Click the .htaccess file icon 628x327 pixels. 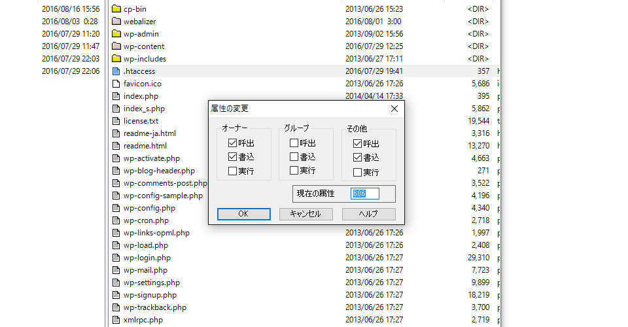point(116,71)
